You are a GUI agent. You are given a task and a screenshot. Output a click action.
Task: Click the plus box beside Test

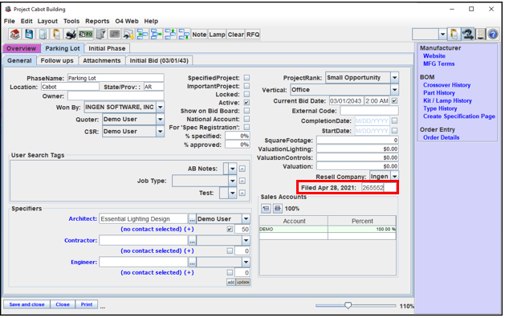242,194
